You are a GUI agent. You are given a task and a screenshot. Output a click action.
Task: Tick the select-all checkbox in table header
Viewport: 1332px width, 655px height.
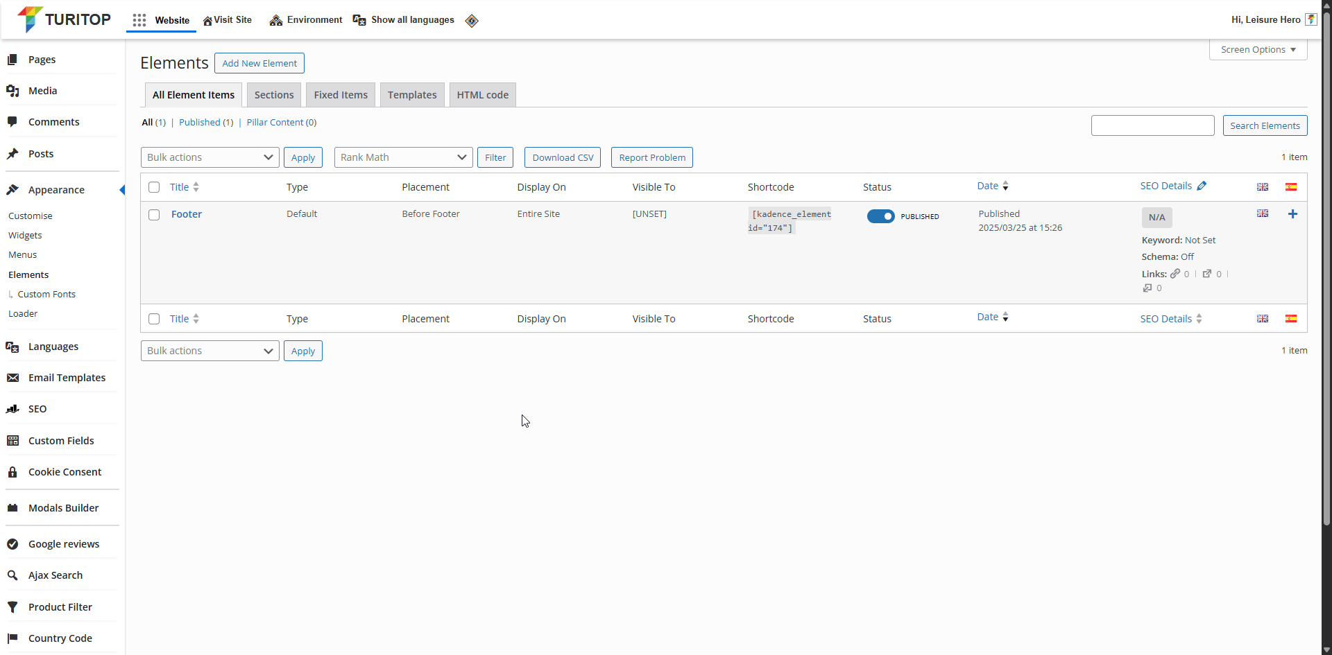pos(154,187)
